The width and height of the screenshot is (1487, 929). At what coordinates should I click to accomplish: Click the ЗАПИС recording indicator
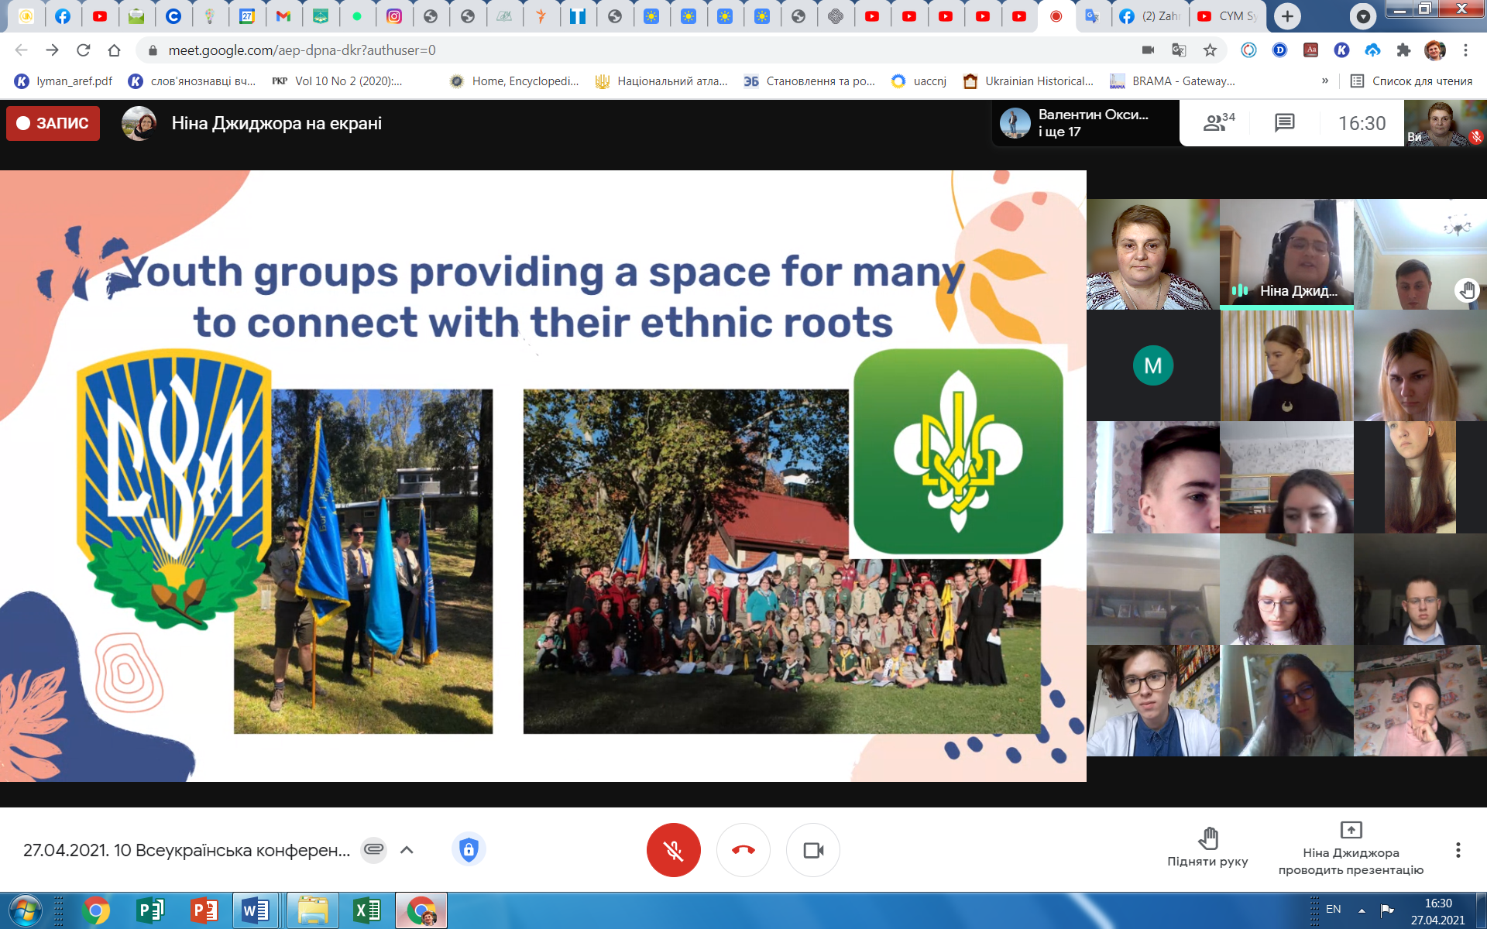point(53,123)
